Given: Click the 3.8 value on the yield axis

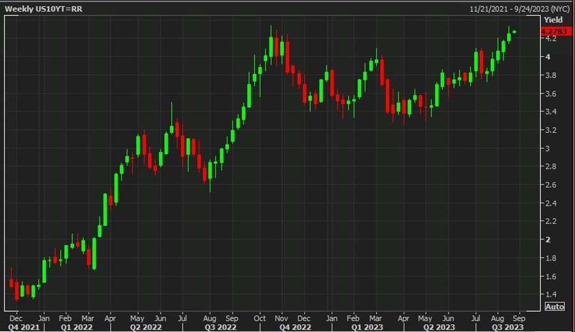Looking at the screenshot, I should tap(551, 75).
